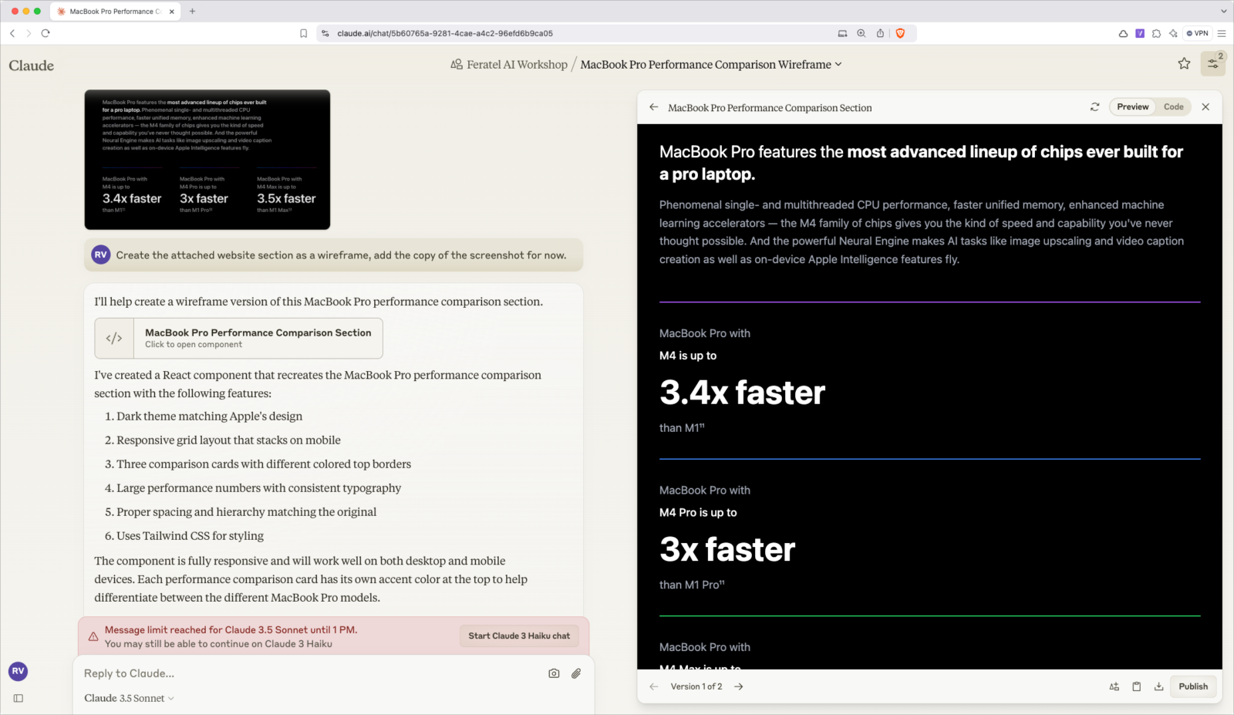
Task: Open Brave Shields icon
Action: tap(900, 33)
